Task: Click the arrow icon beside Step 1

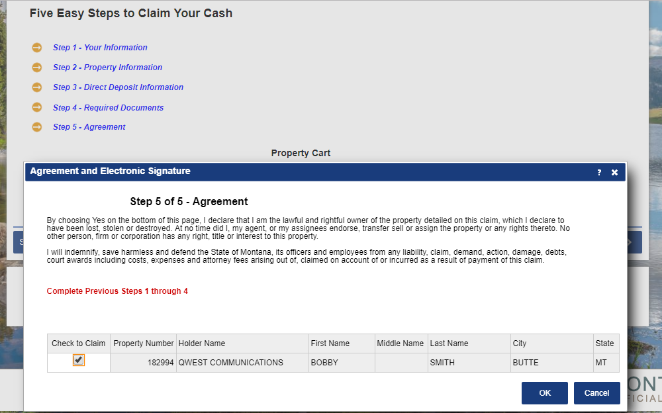Action: coord(37,48)
